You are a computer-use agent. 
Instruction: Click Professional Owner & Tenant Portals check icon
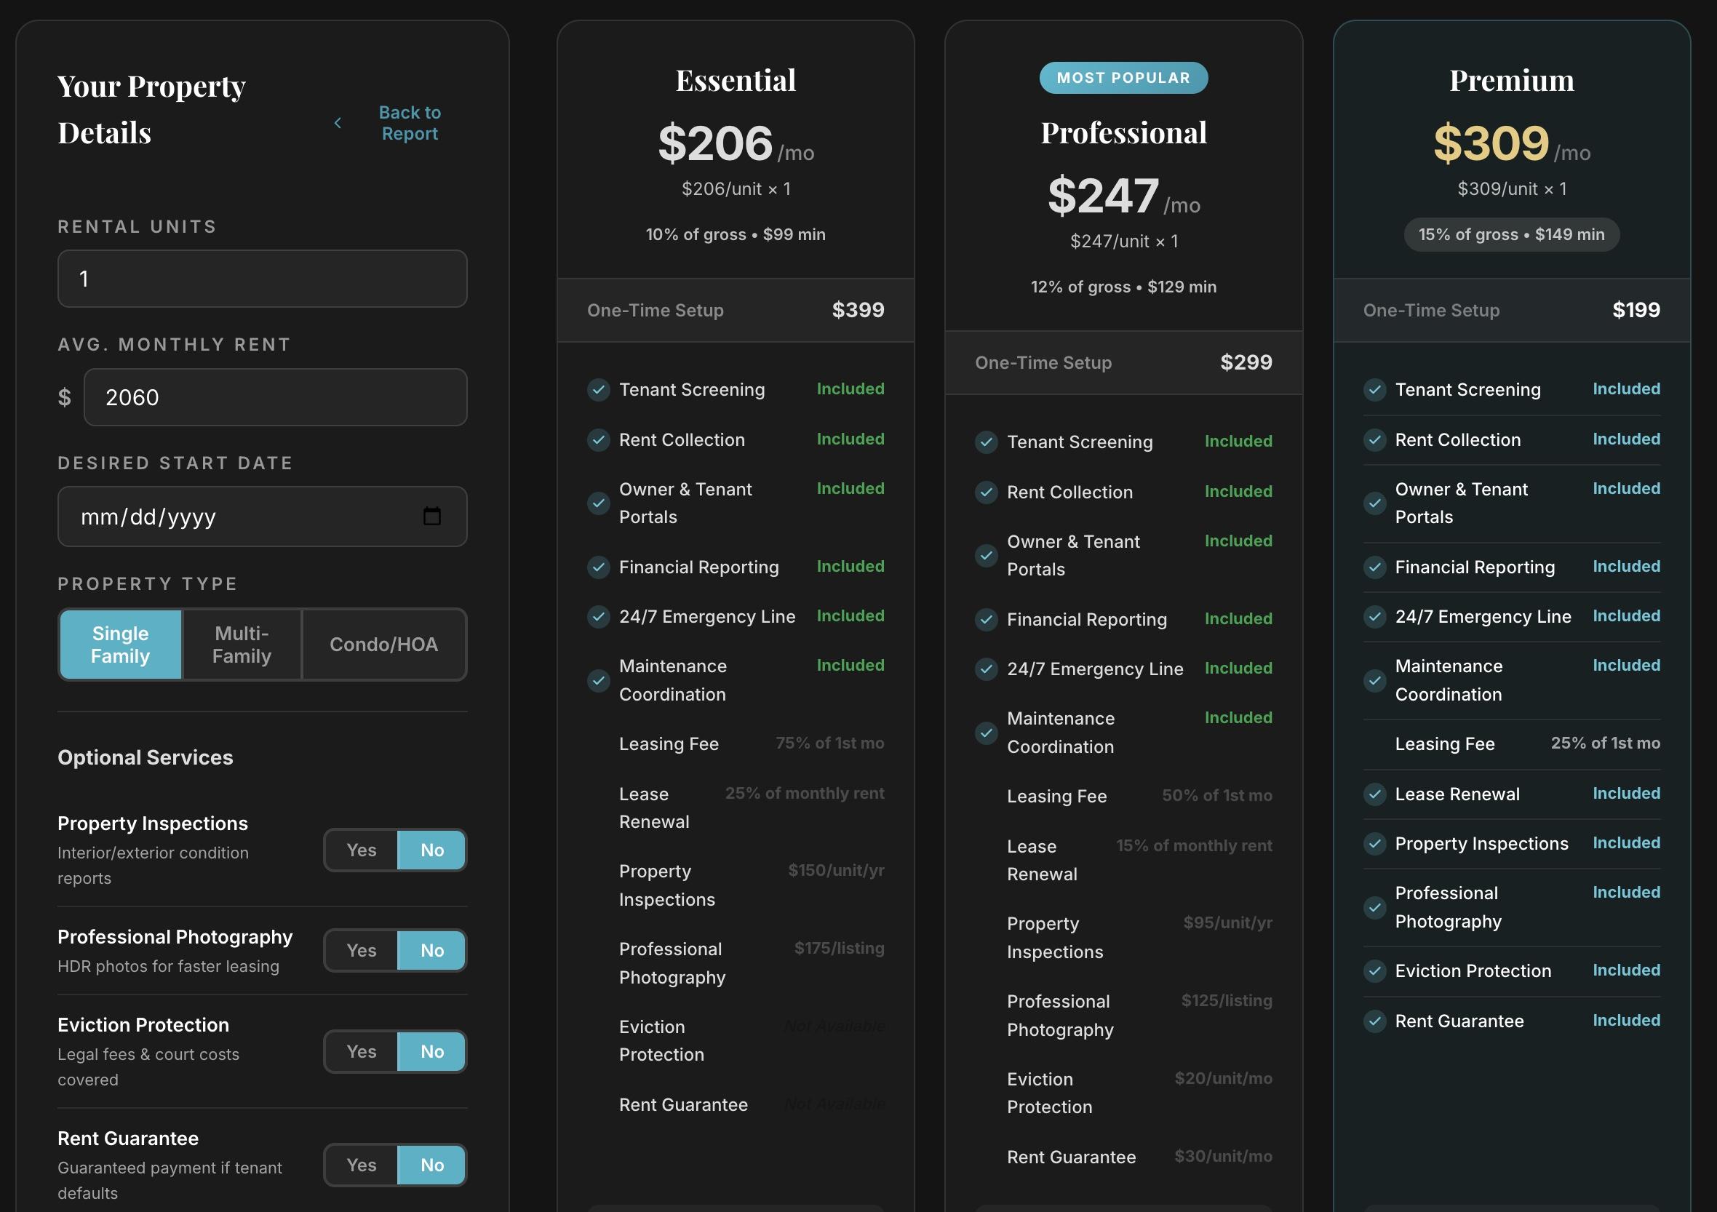pos(987,556)
